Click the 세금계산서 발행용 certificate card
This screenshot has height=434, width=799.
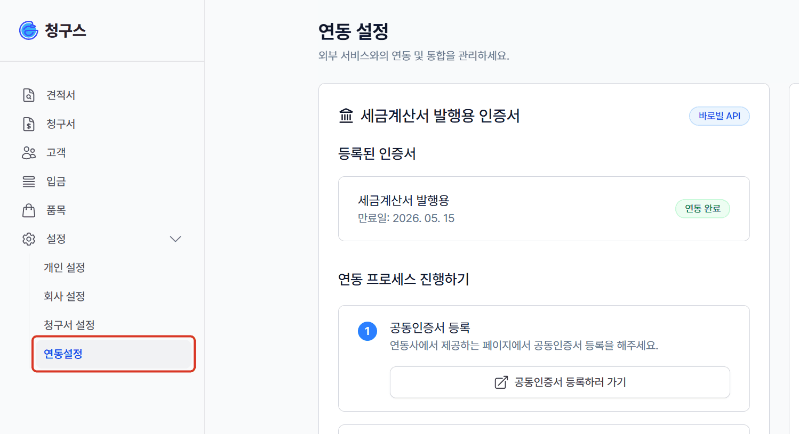[x=544, y=209]
